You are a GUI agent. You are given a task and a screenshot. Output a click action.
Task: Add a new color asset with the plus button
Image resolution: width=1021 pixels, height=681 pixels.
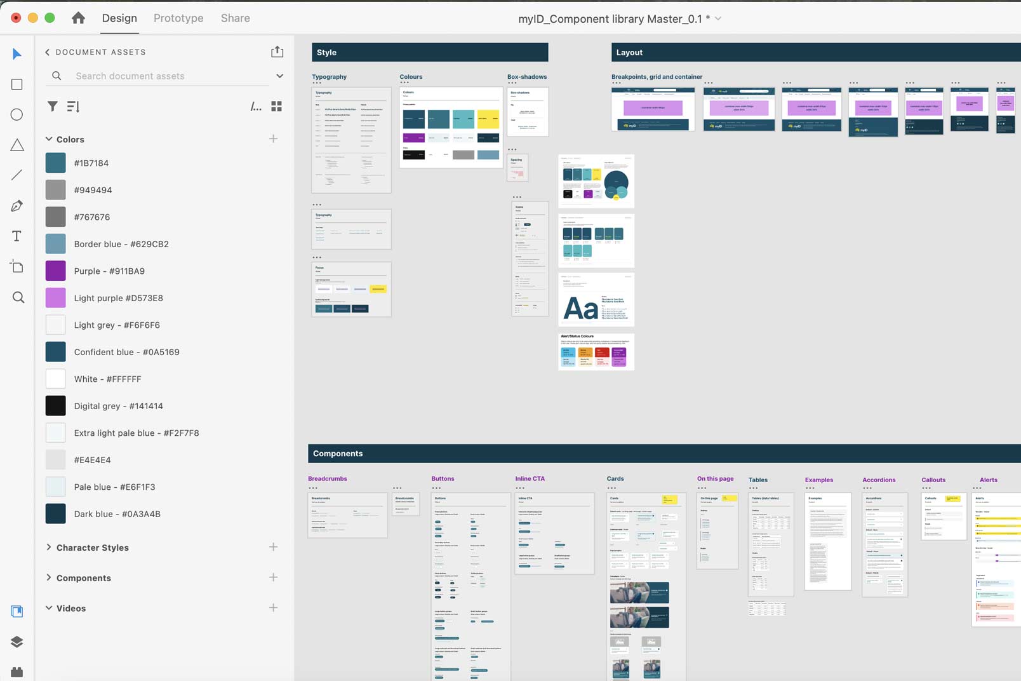tap(274, 138)
